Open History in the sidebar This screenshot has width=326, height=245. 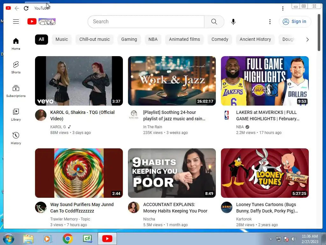(x=16, y=138)
